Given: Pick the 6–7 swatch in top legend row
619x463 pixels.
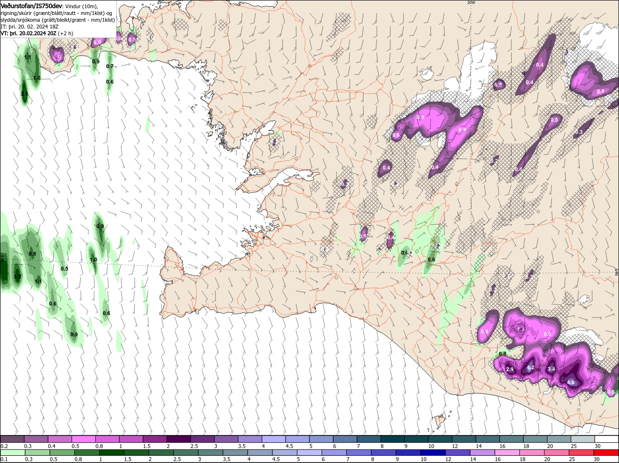Looking at the screenshot, I should coord(345,439).
